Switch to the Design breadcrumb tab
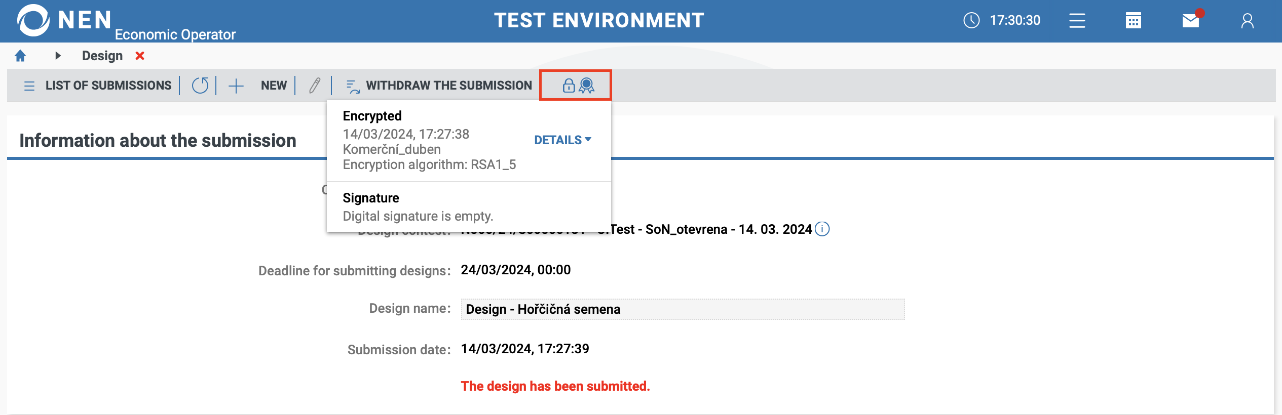The image size is (1282, 415). (x=102, y=56)
